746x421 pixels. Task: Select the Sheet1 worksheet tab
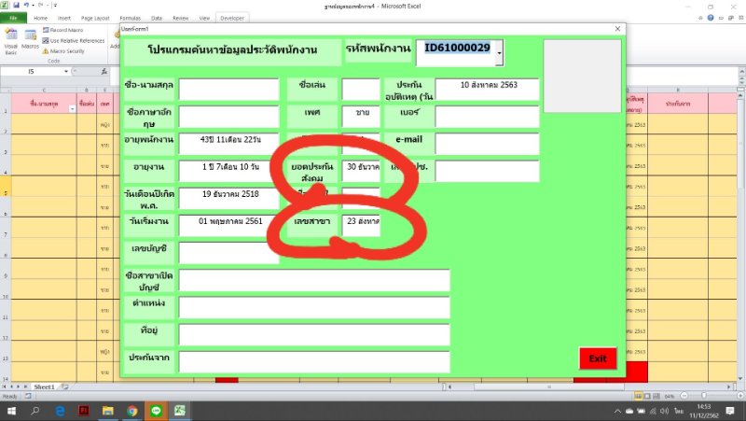coord(44,386)
